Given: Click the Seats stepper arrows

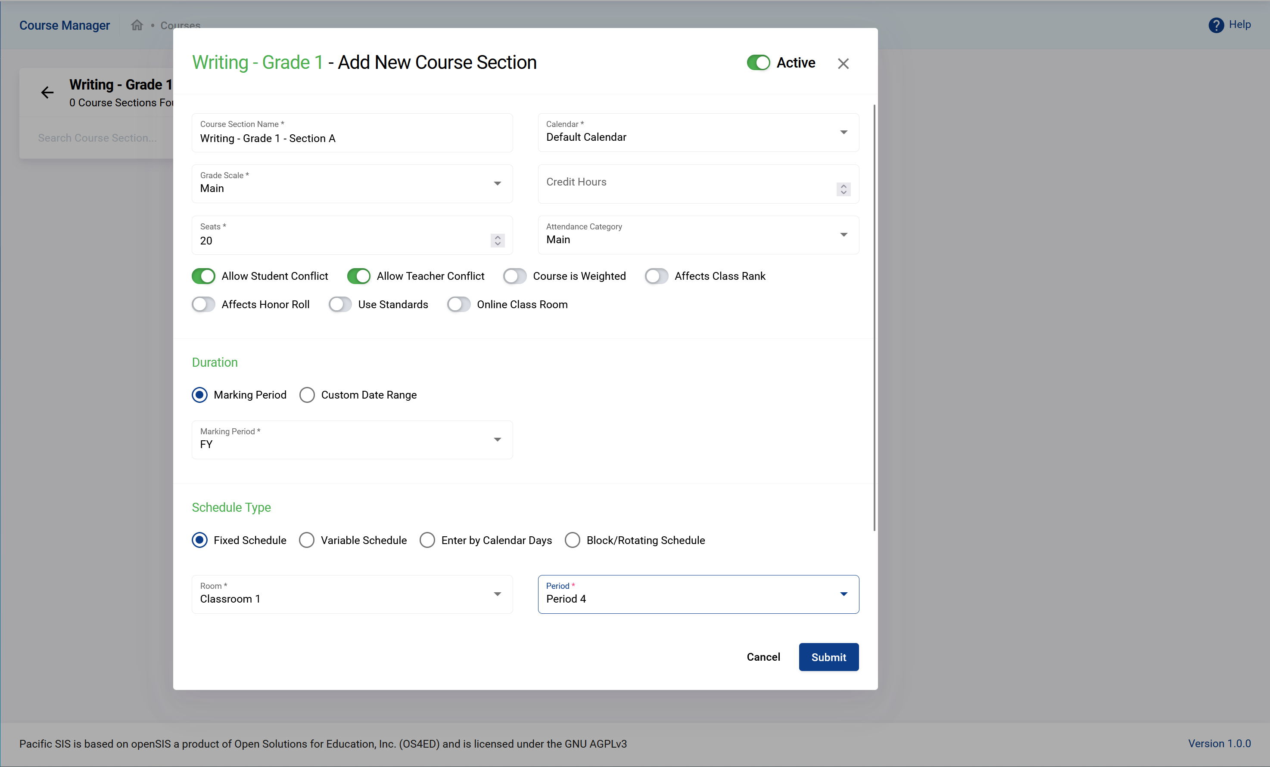Looking at the screenshot, I should point(498,241).
